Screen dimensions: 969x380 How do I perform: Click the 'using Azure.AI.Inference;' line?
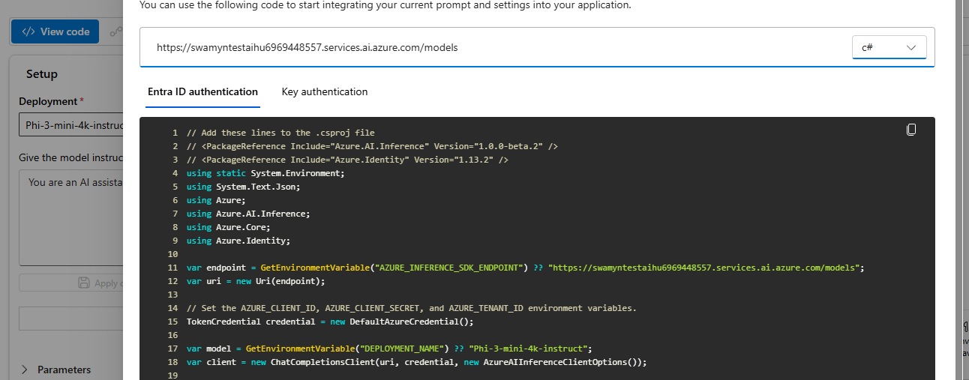tap(248, 214)
